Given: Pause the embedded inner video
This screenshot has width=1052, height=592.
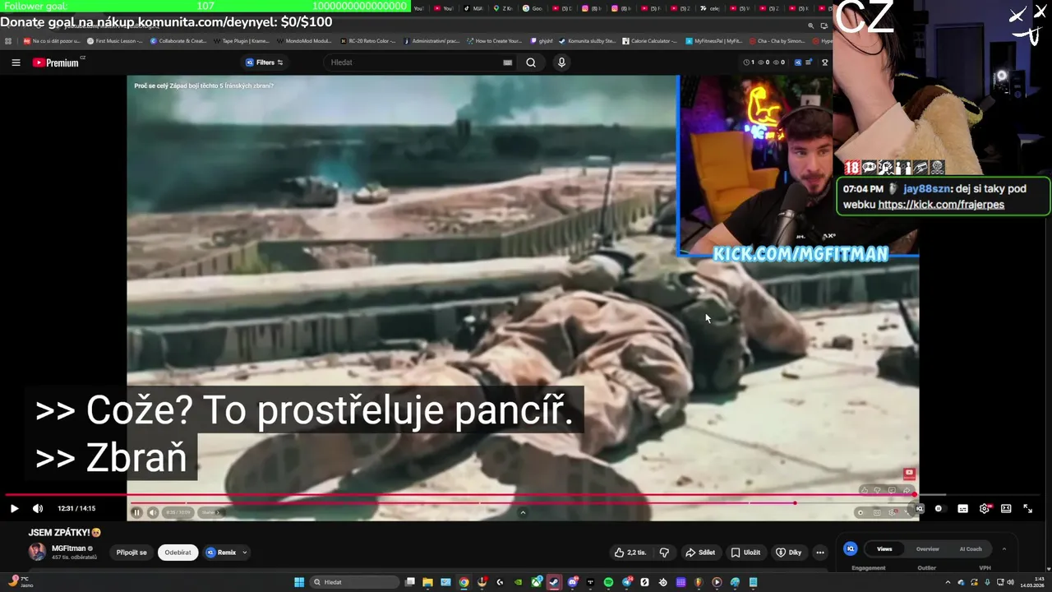Looking at the screenshot, I should [x=136, y=512].
